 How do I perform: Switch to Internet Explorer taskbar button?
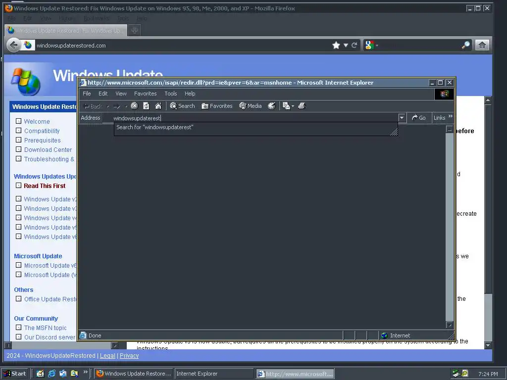tap(213, 374)
